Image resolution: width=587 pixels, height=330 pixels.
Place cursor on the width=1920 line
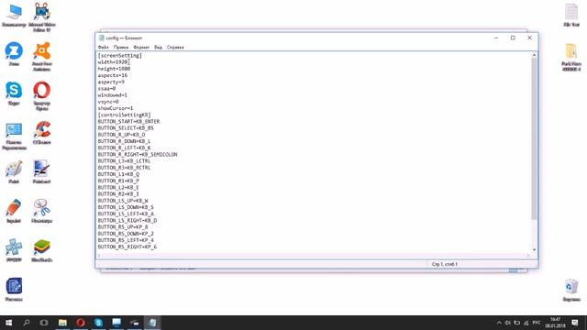coord(113,62)
